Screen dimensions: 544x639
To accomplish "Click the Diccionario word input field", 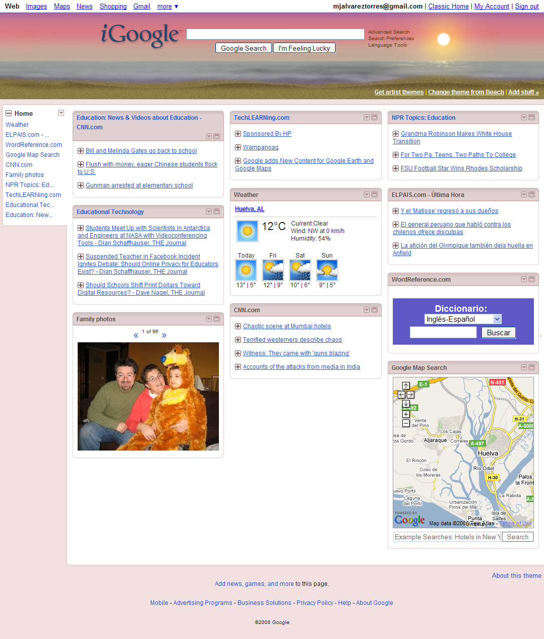I will pos(443,332).
